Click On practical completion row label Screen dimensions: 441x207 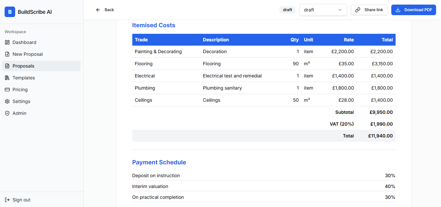coord(158,197)
